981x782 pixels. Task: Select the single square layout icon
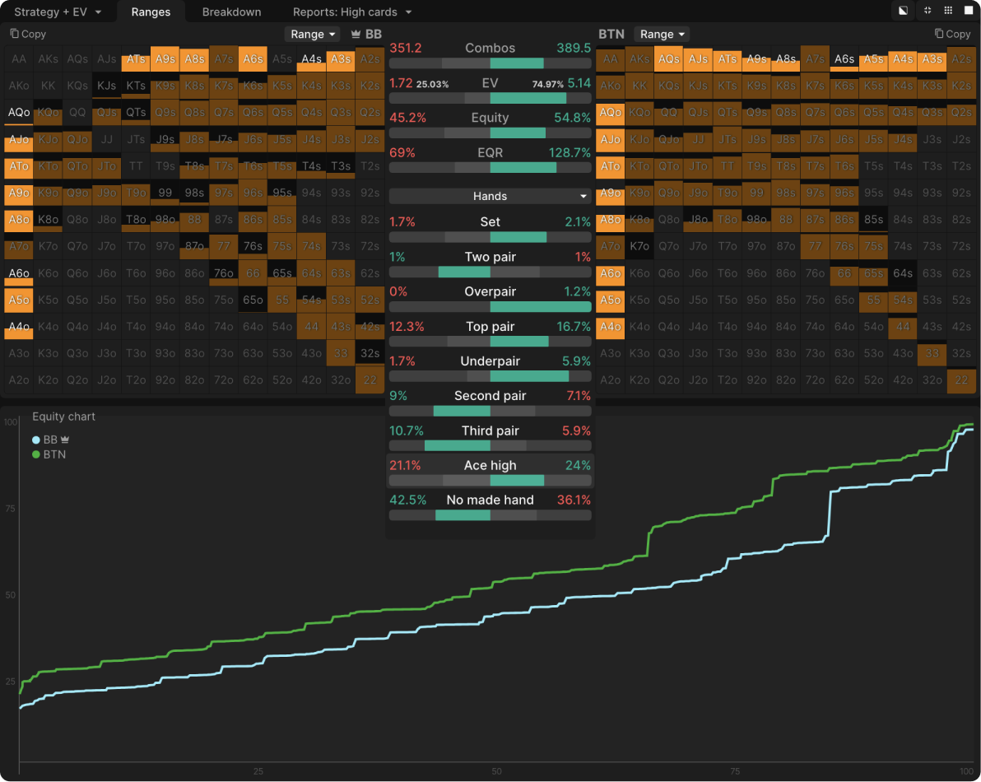pyautogui.click(x=969, y=11)
